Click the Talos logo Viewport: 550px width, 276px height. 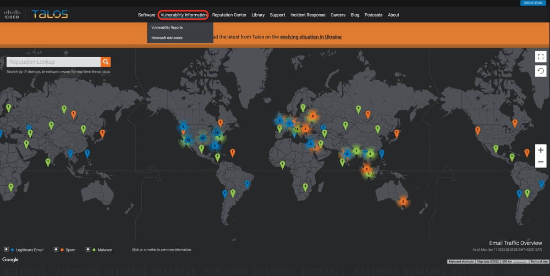click(x=49, y=15)
